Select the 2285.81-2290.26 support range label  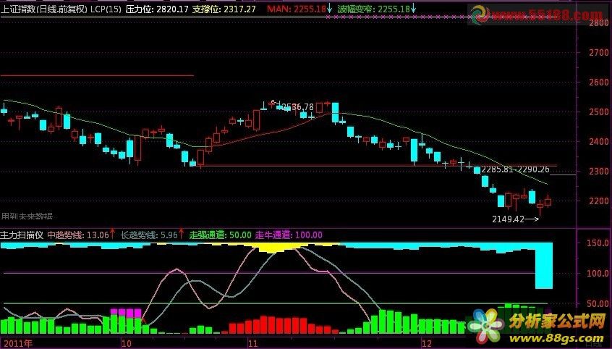click(515, 169)
